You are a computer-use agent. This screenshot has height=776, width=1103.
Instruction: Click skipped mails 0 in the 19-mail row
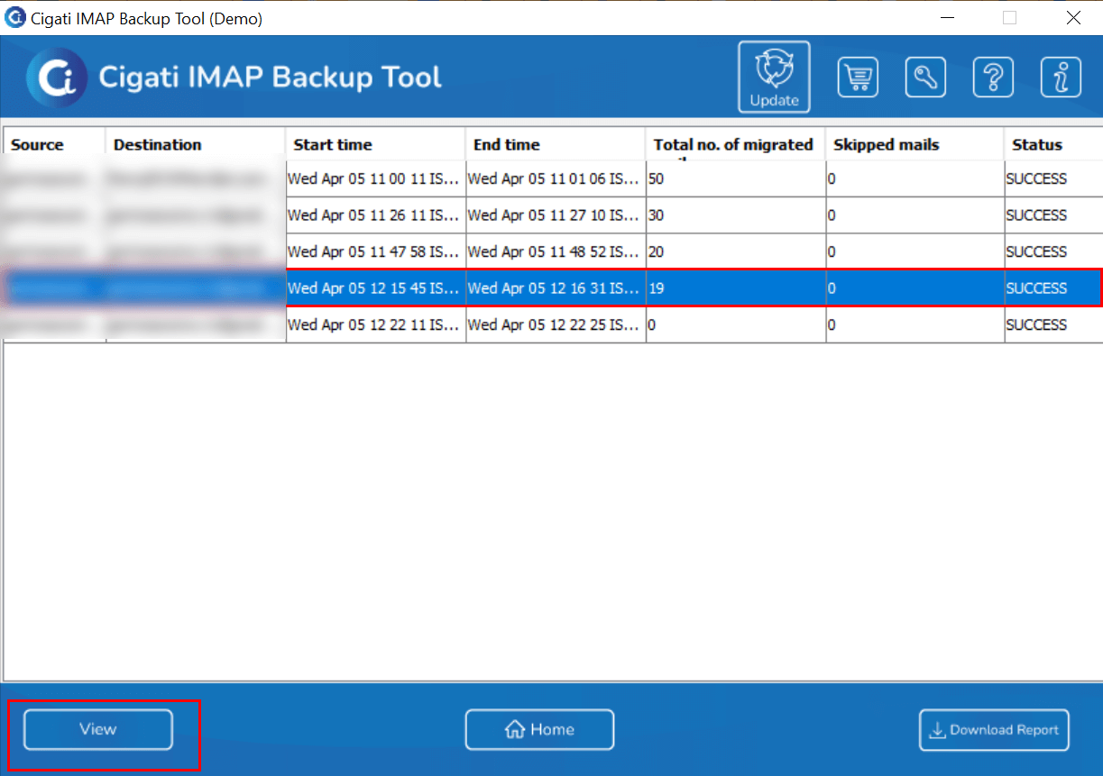coord(915,288)
